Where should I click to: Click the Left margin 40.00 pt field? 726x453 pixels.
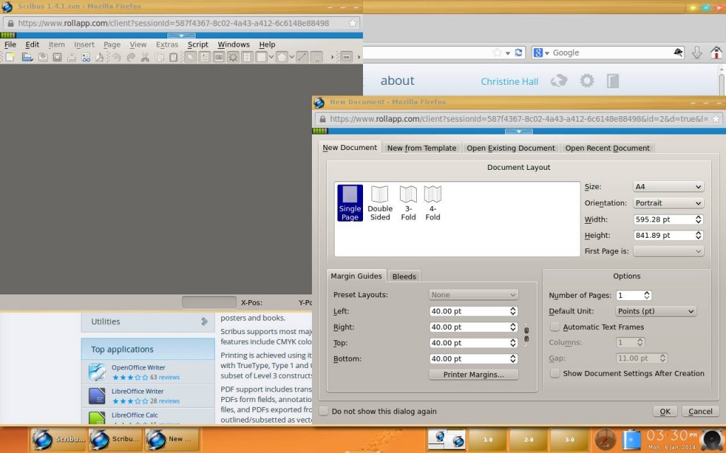click(x=474, y=311)
